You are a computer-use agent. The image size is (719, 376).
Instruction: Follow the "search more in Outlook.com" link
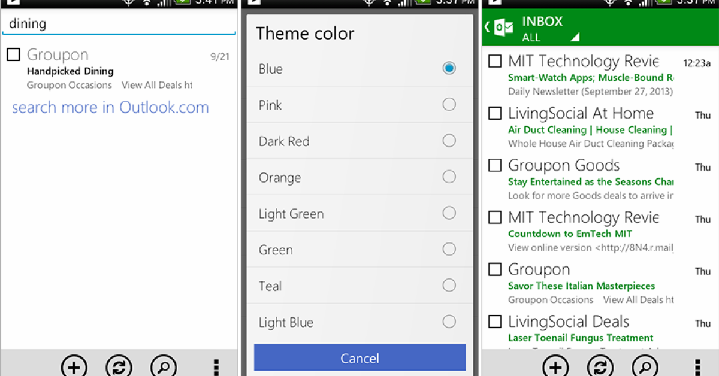tap(110, 108)
